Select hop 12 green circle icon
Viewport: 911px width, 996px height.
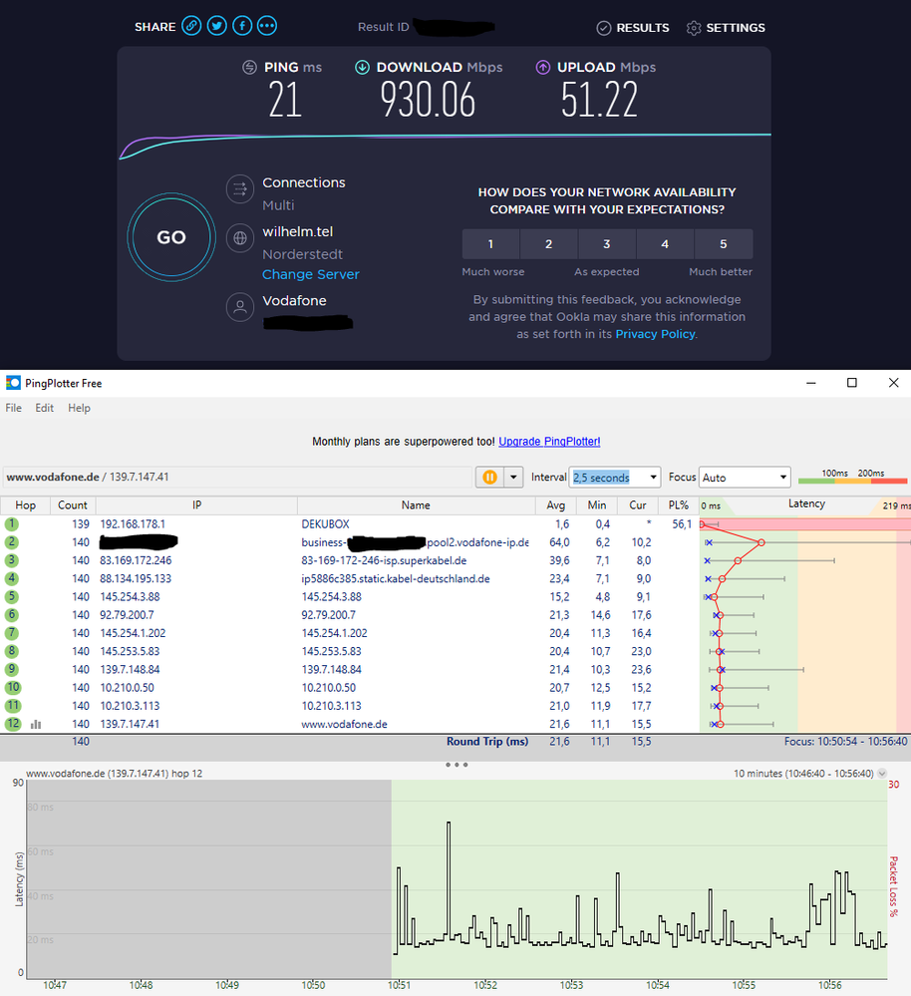coord(13,724)
